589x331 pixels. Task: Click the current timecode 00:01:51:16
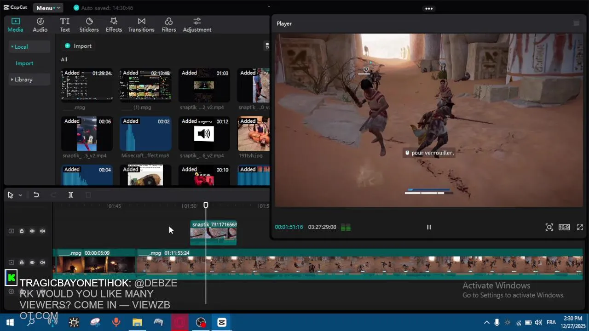coord(289,227)
